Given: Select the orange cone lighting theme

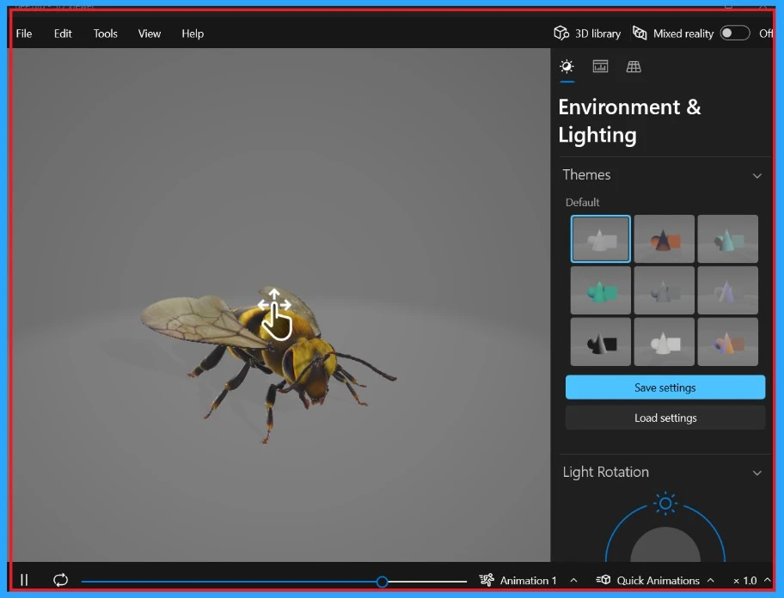Looking at the screenshot, I should (664, 239).
